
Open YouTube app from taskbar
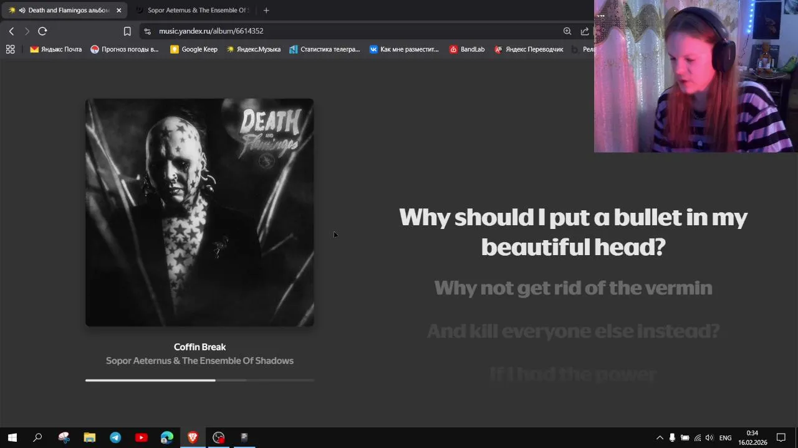[141, 437]
